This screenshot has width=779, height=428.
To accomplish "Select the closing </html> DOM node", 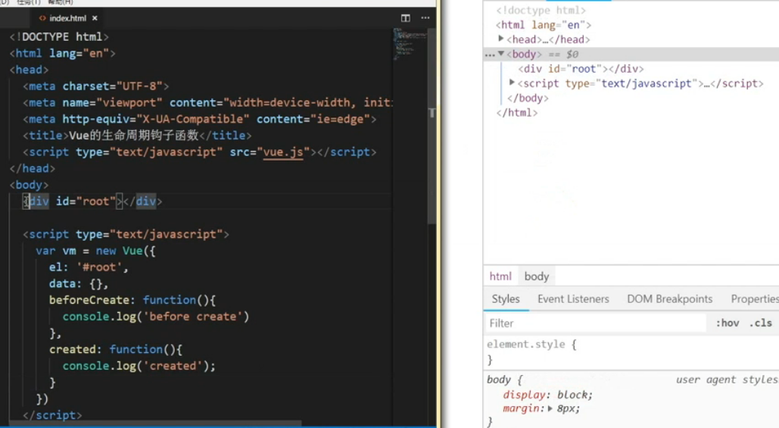I will [516, 113].
